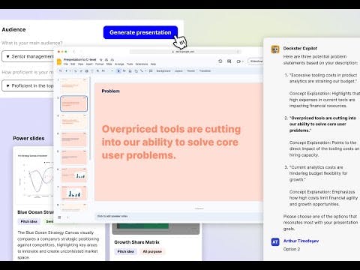Click the Transition toolbar button
360x270 pixels.
(205, 71)
